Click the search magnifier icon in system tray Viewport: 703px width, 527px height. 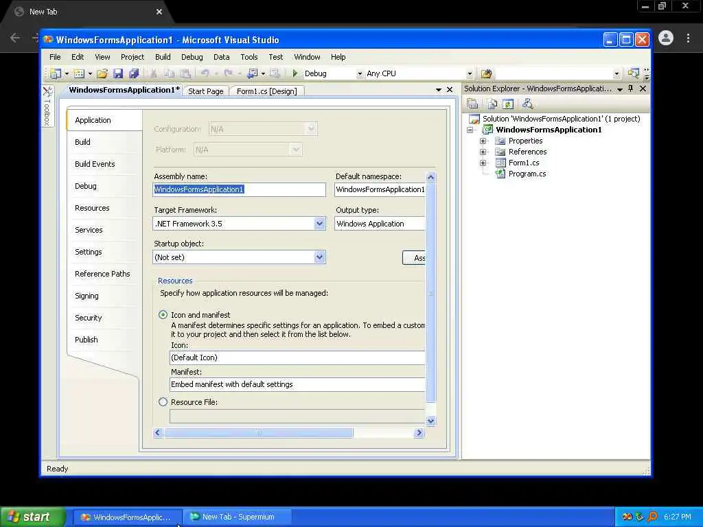652,517
